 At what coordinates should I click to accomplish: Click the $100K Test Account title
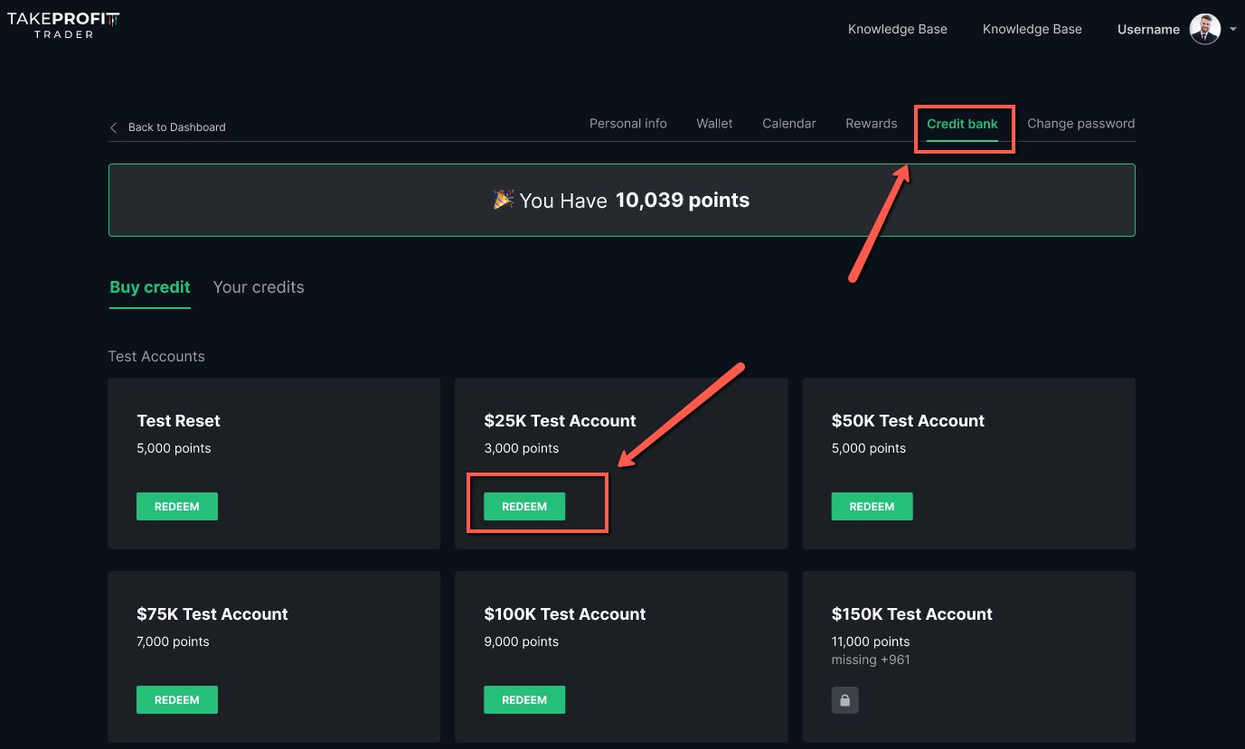tap(565, 614)
